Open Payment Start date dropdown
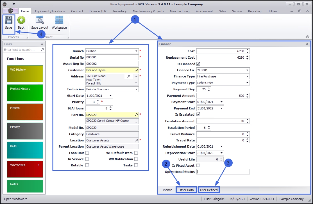 [x=221, y=102]
